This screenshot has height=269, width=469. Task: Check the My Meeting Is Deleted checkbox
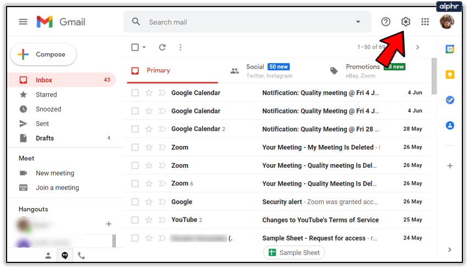pyautogui.click(x=135, y=147)
